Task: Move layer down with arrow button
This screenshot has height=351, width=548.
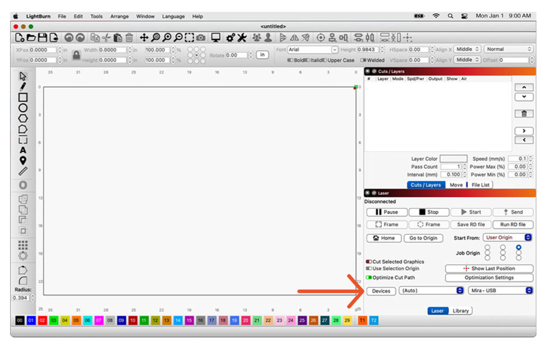Action: tap(524, 96)
